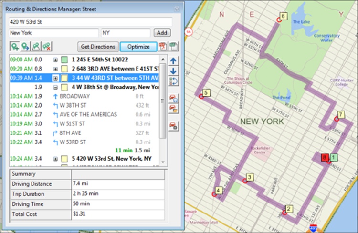Image resolution: width=358 pixels, height=233 pixels.
Task: Click the street address input field
Action: click(x=90, y=22)
